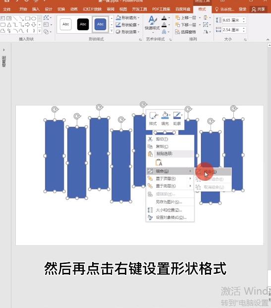Viewport: 271px width, 308px height.
Task: Click text fill A icon
Action: tap(164, 18)
